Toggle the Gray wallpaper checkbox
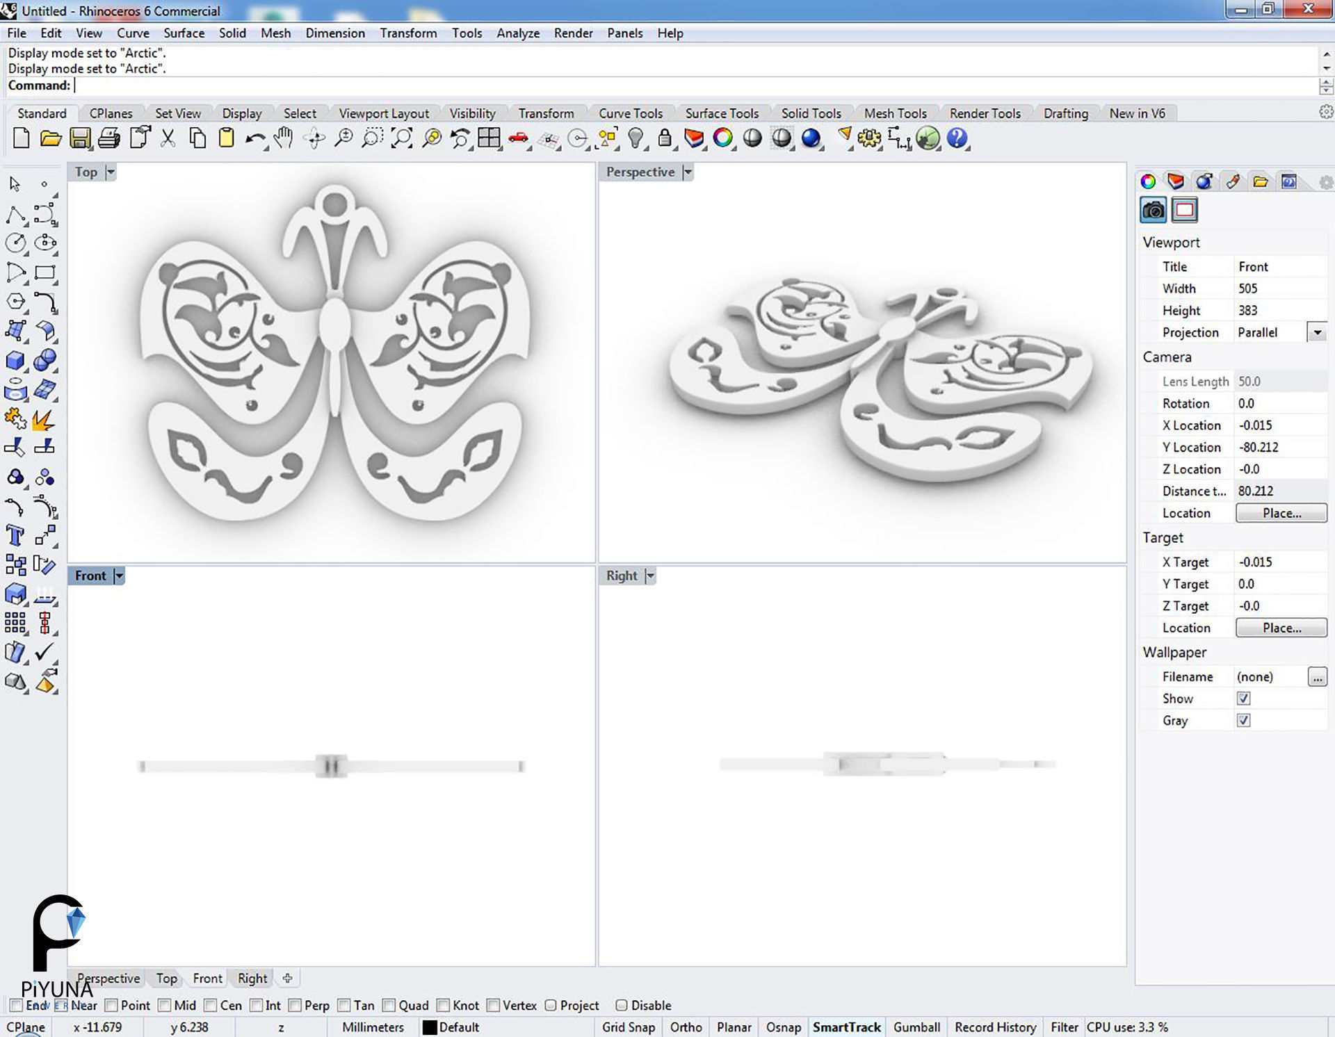This screenshot has width=1335, height=1037. click(1243, 721)
